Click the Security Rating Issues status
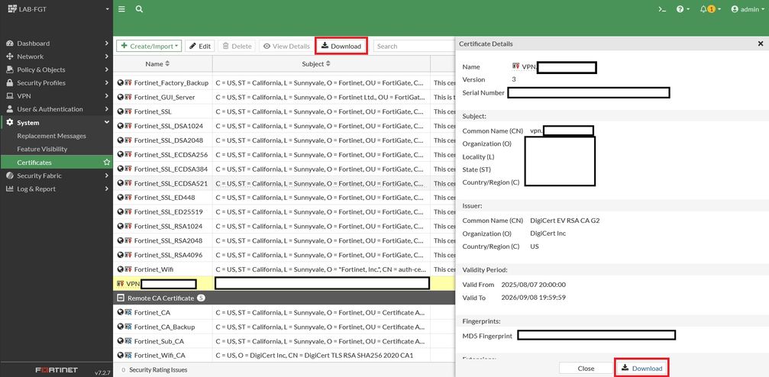This screenshot has height=377, width=769. click(153, 369)
